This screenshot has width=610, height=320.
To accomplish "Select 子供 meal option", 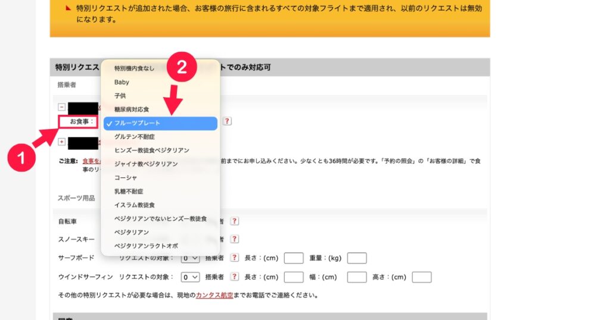I will pyautogui.click(x=120, y=96).
